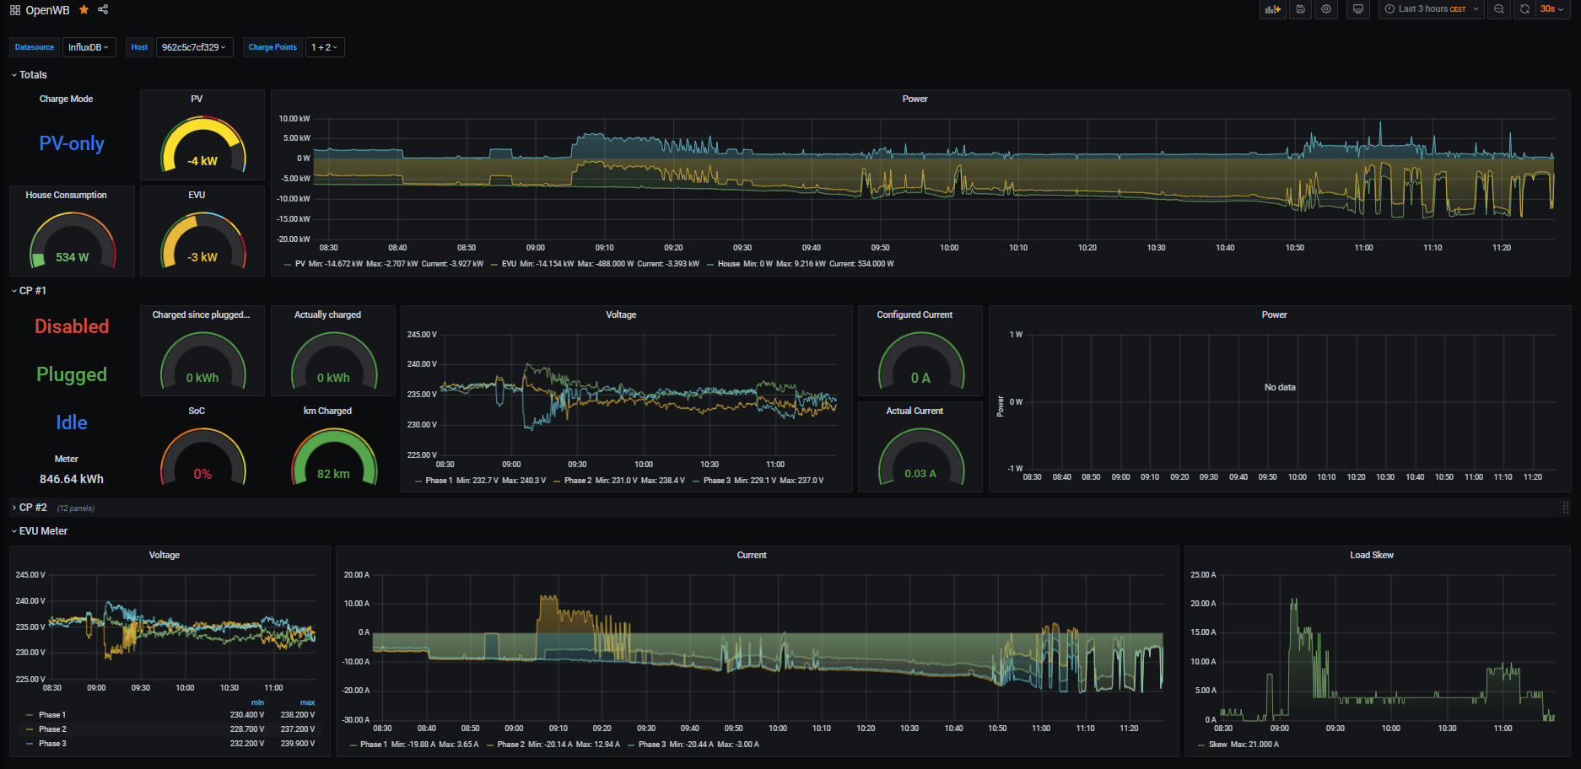Refresh the dashboard now
Screen dimensions: 1581x769
pos(1524,9)
